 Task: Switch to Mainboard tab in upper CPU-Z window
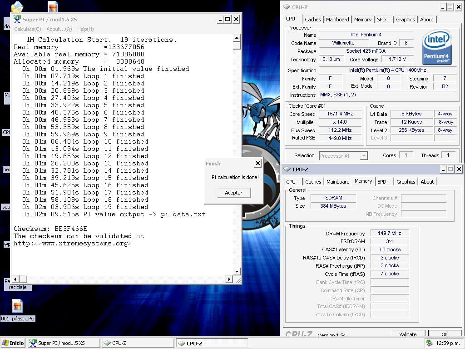tap(337, 20)
